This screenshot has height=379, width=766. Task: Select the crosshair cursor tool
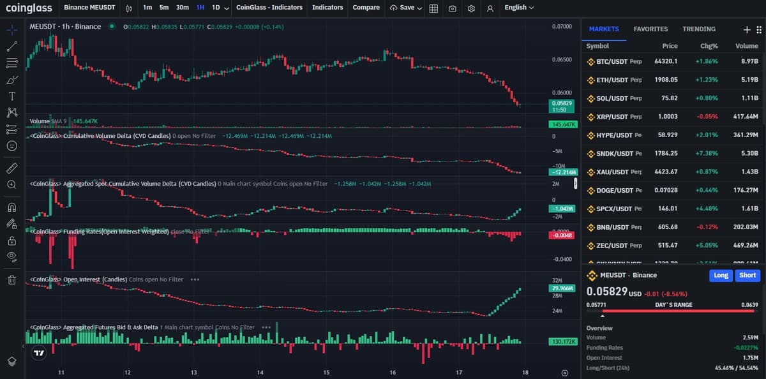pyautogui.click(x=11, y=29)
